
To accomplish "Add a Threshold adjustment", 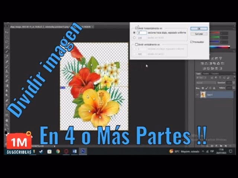I will tap(212, 69).
